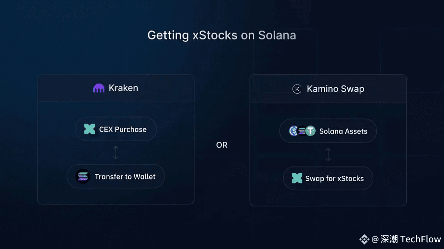
Task: Click the double arrow below CEX Purchase
Action: tap(116, 152)
